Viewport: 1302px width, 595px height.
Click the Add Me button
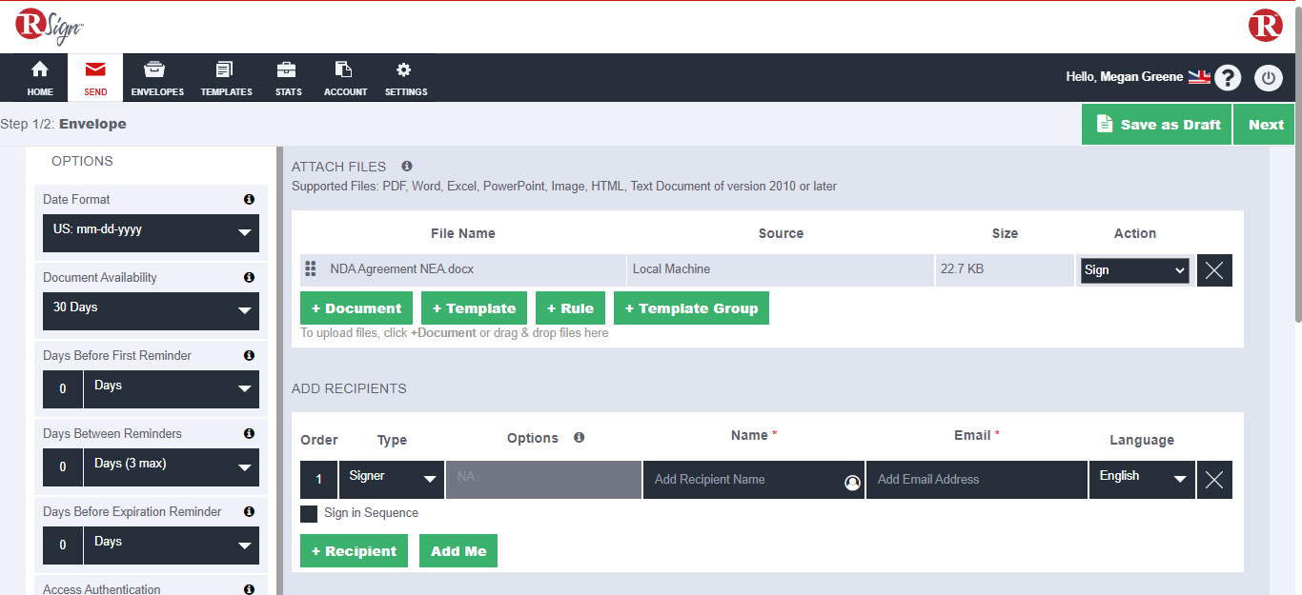pos(458,551)
